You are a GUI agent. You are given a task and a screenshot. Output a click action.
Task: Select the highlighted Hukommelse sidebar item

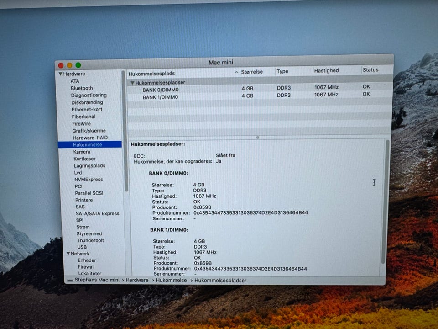click(90, 145)
